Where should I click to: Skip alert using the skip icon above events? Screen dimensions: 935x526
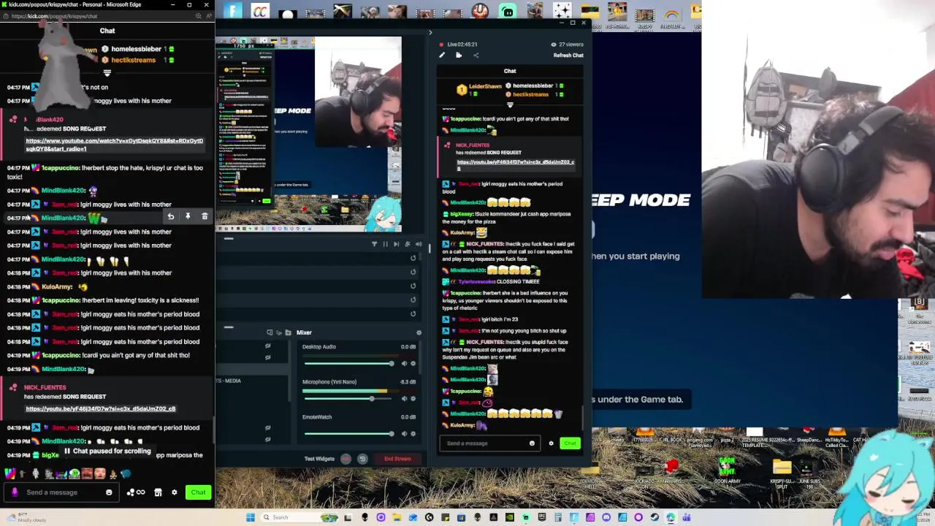tap(396, 244)
